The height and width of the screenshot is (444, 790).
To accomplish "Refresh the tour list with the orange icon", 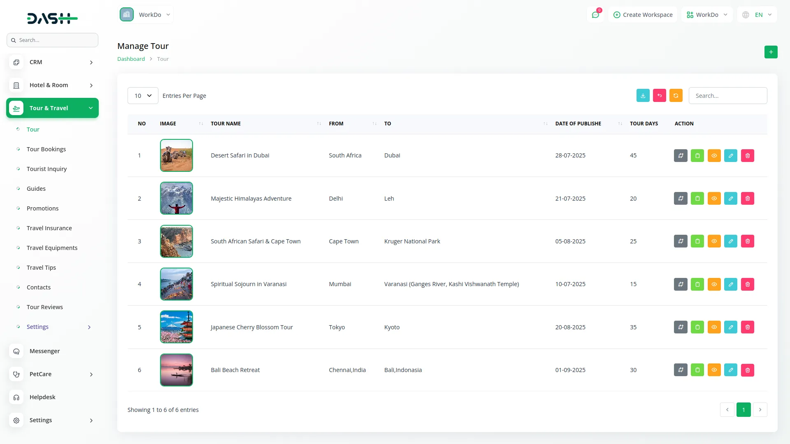I will (x=676, y=95).
